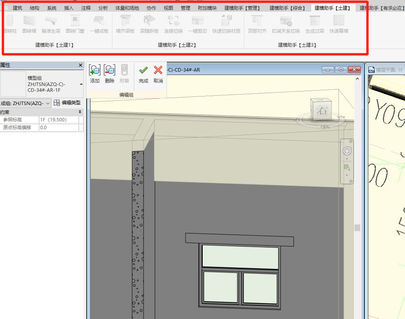Click the 编辑类型 button
Viewport: 405px width, 319px height.
(67, 103)
